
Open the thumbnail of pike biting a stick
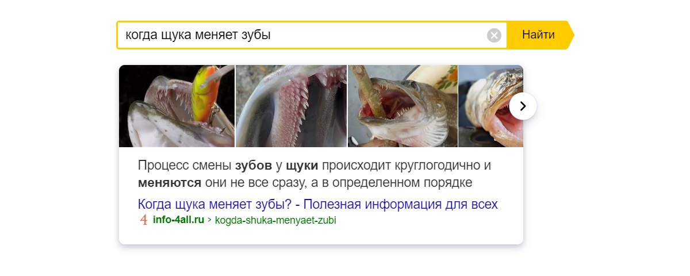pos(402,106)
